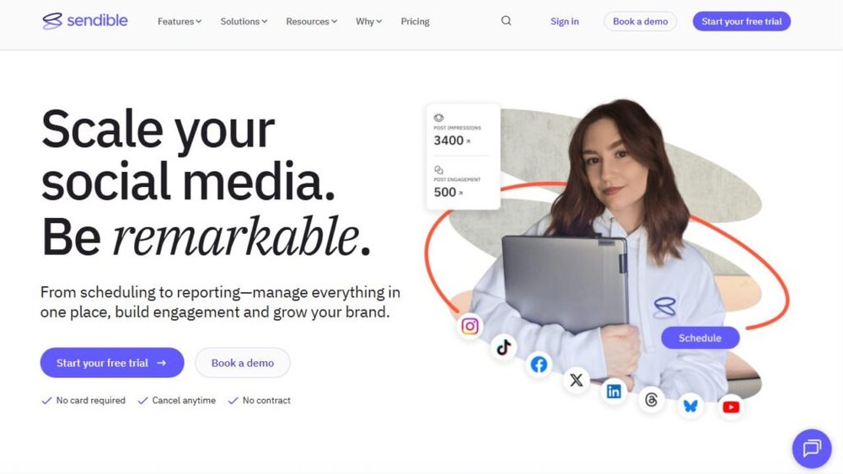Click hero Book a demo button
Viewport: 843px width, 474px height.
(x=243, y=363)
